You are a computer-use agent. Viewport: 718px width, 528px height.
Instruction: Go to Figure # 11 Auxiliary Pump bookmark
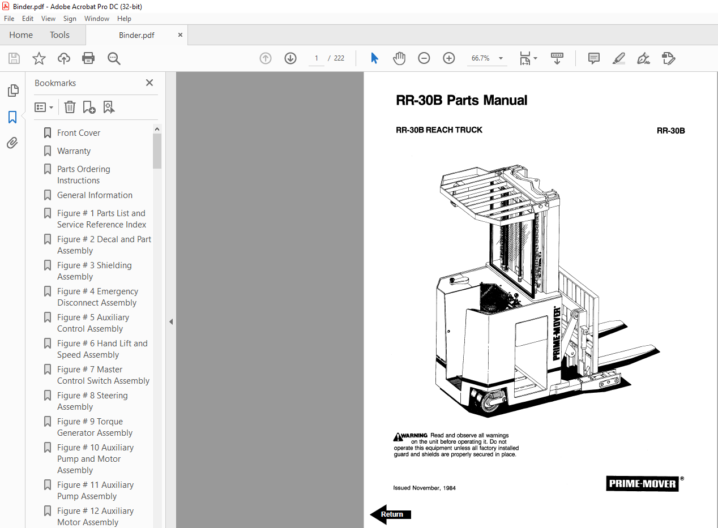95,491
